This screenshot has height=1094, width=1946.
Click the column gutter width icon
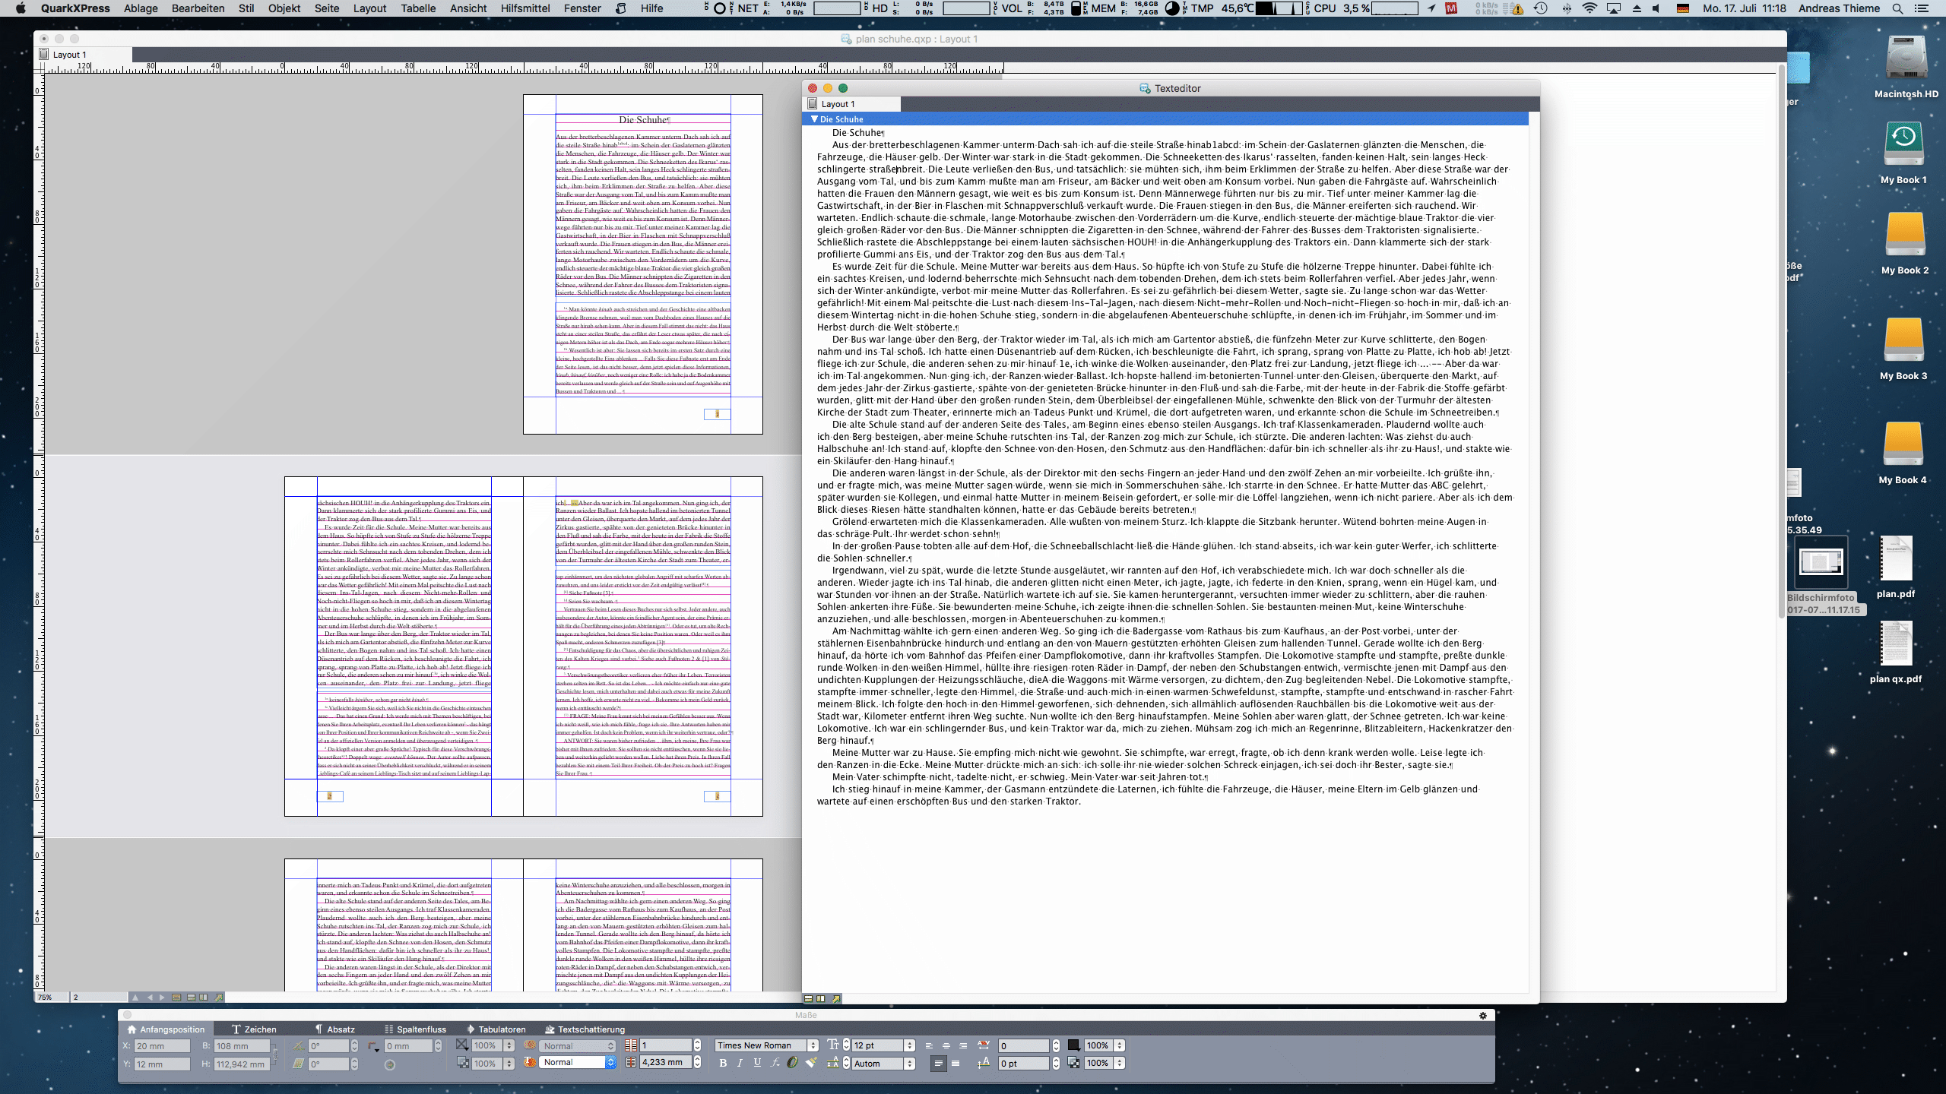[x=630, y=1063]
